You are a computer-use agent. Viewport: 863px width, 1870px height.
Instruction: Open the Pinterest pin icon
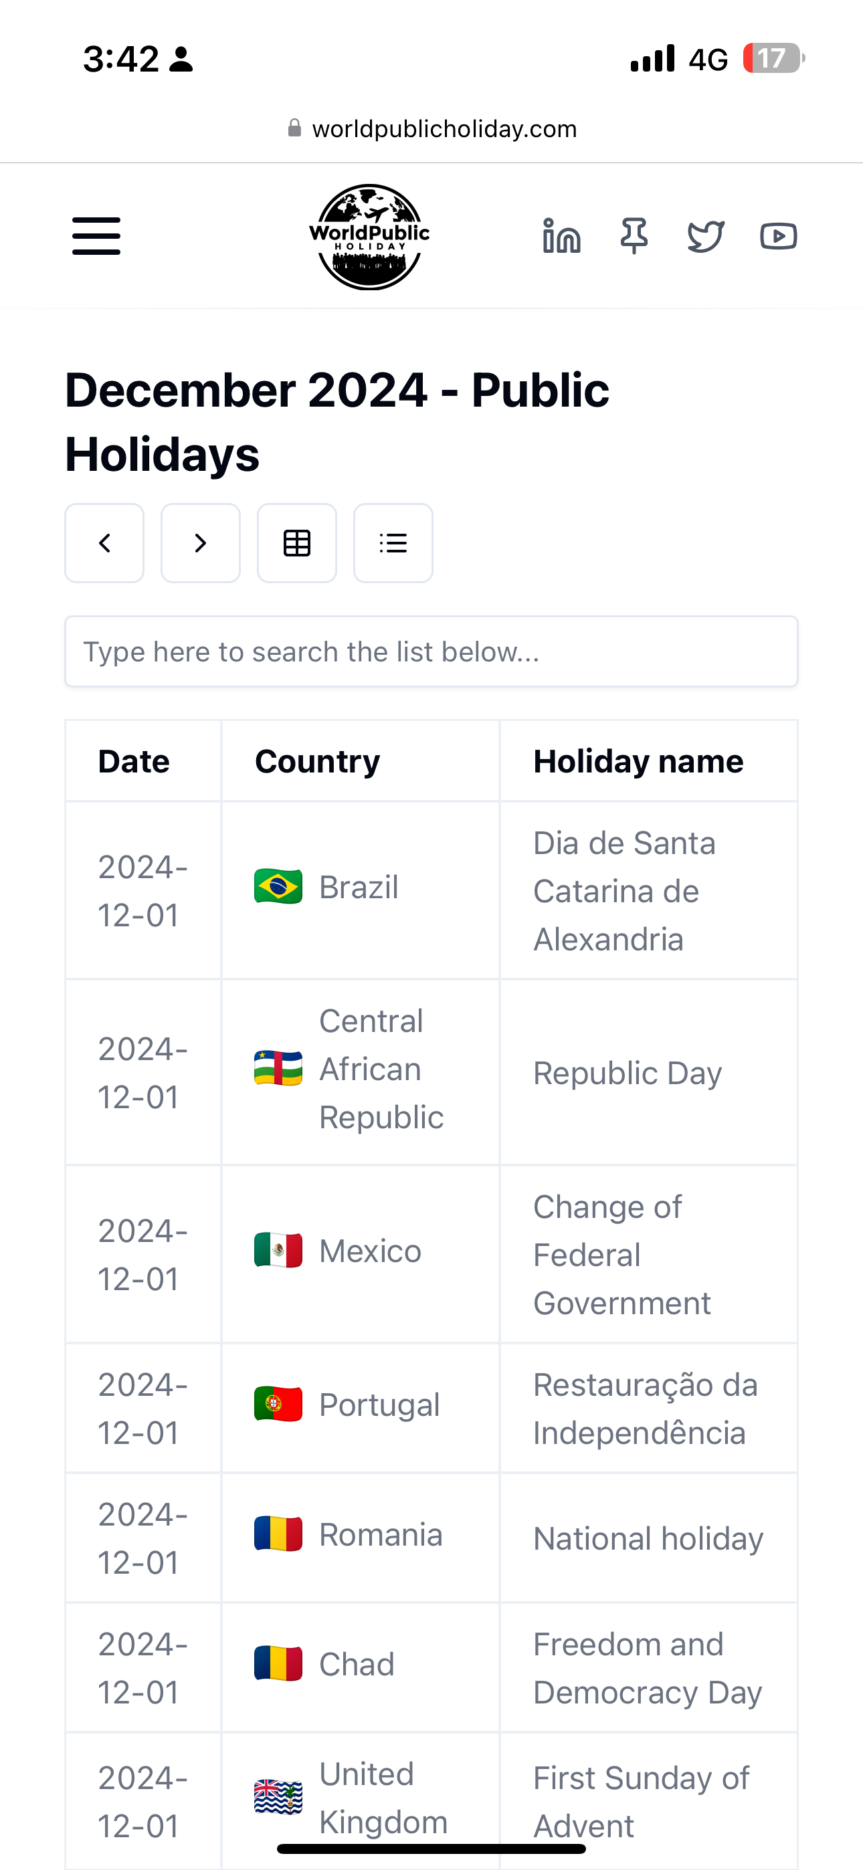634,236
